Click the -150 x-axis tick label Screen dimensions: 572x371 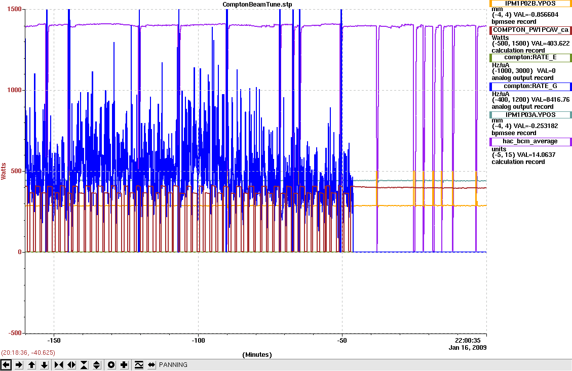(54, 341)
